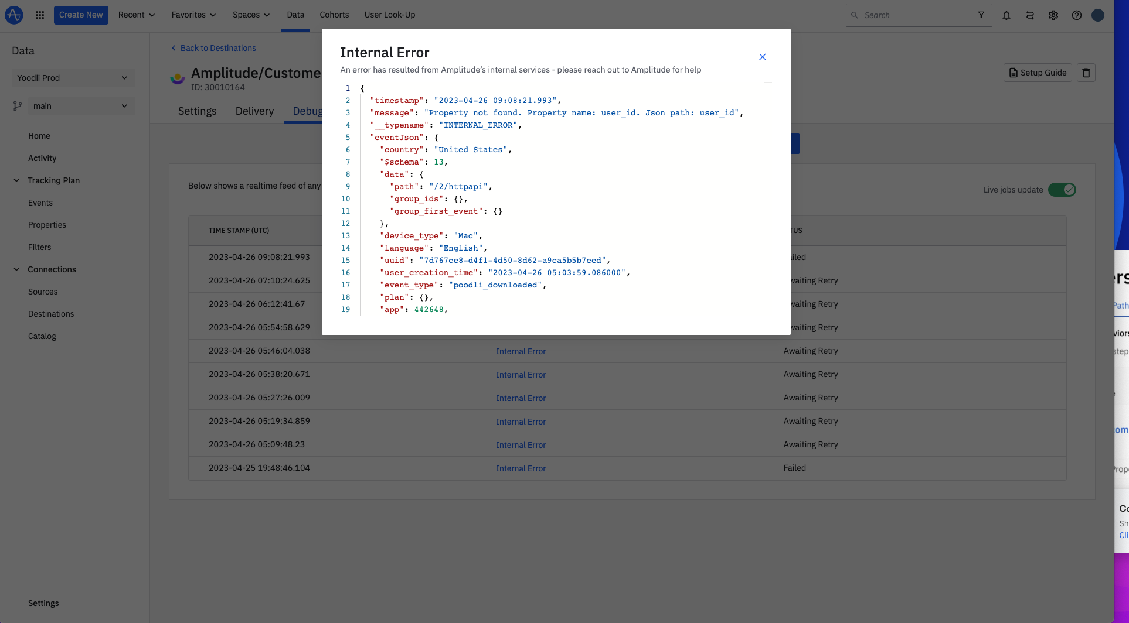Click the error message line in JSON
This screenshot has height=623, width=1129.
[x=557, y=113]
